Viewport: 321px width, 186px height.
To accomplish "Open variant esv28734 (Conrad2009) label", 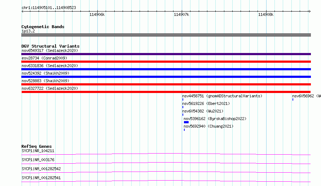I will [44, 58].
